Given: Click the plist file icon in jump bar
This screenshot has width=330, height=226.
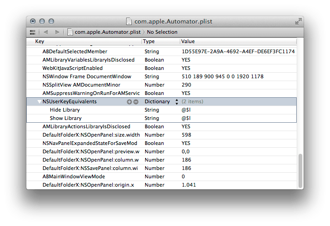Looking at the screenshot, I should point(70,32).
